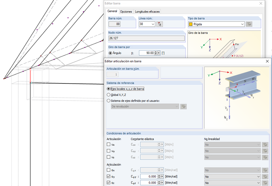Click the arrow button beside the Cφz spinner

click(162, 183)
